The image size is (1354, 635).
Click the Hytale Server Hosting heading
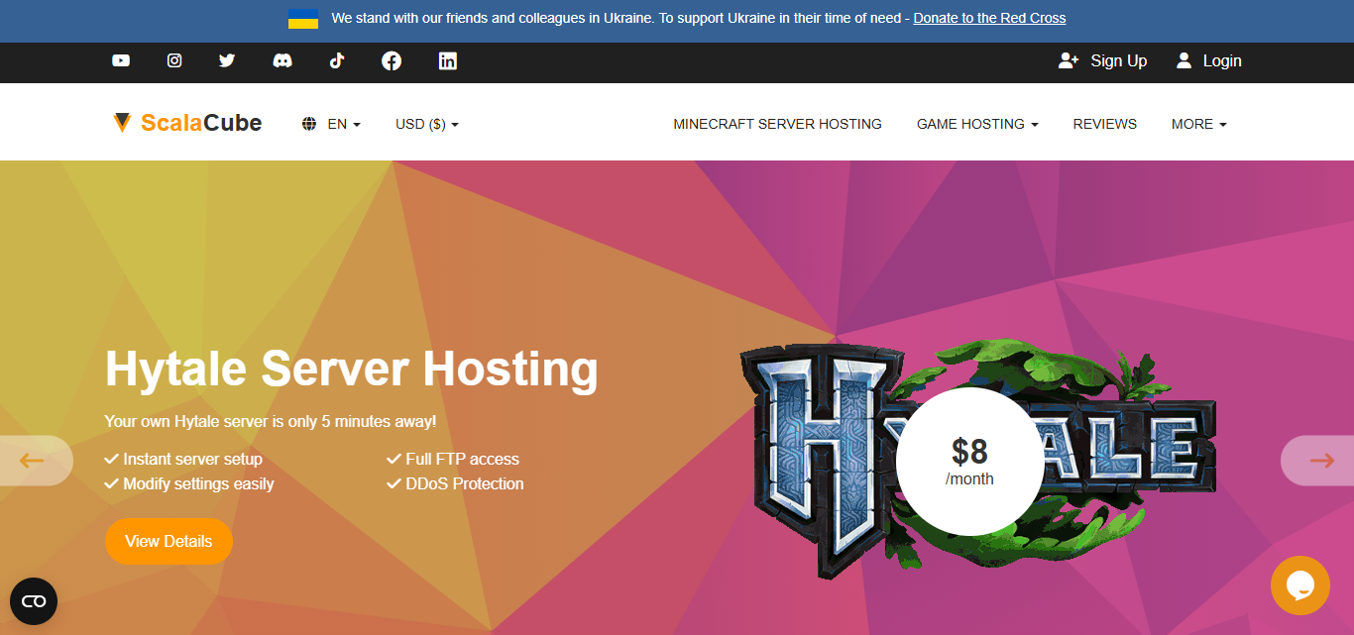352,368
